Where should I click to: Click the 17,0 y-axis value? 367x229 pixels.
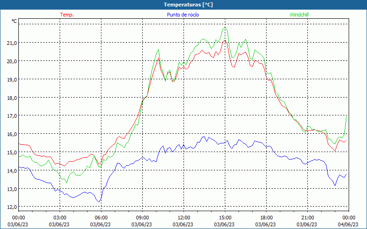(12, 116)
